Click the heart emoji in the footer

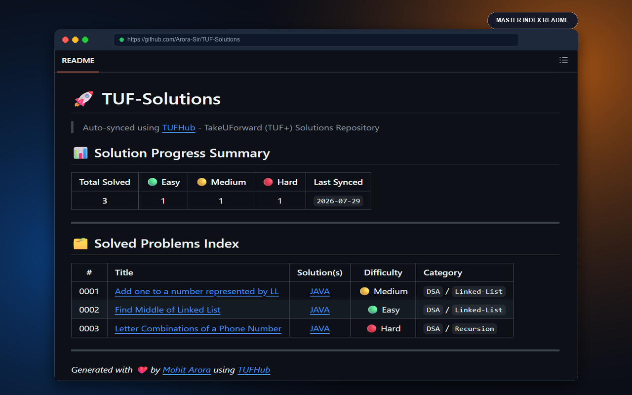click(x=142, y=370)
